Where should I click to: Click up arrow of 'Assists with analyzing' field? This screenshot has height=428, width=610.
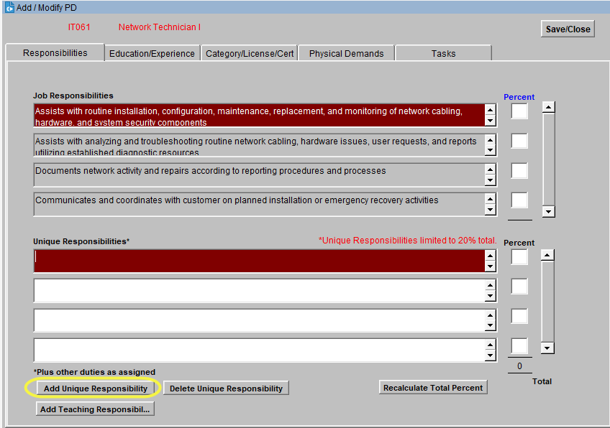click(490, 140)
